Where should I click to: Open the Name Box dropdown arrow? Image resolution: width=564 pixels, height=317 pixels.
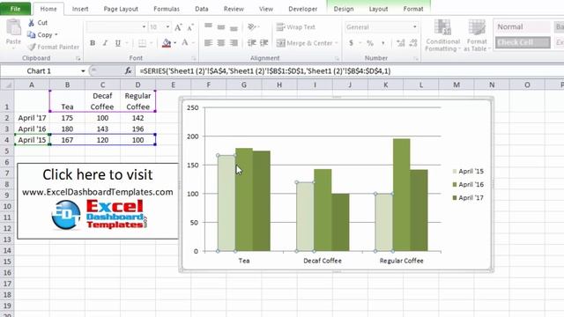[83, 71]
